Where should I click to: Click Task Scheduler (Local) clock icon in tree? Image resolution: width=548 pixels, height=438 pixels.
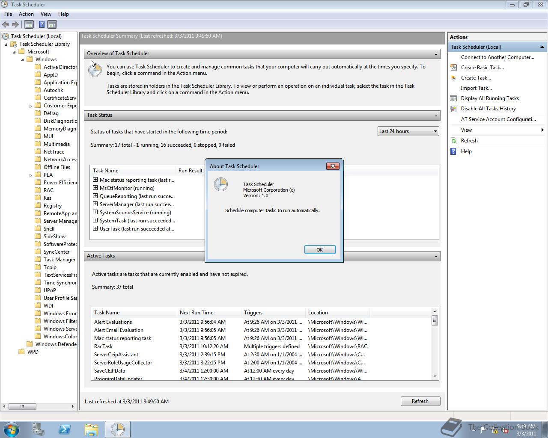pyautogui.click(x=6, y=36)
